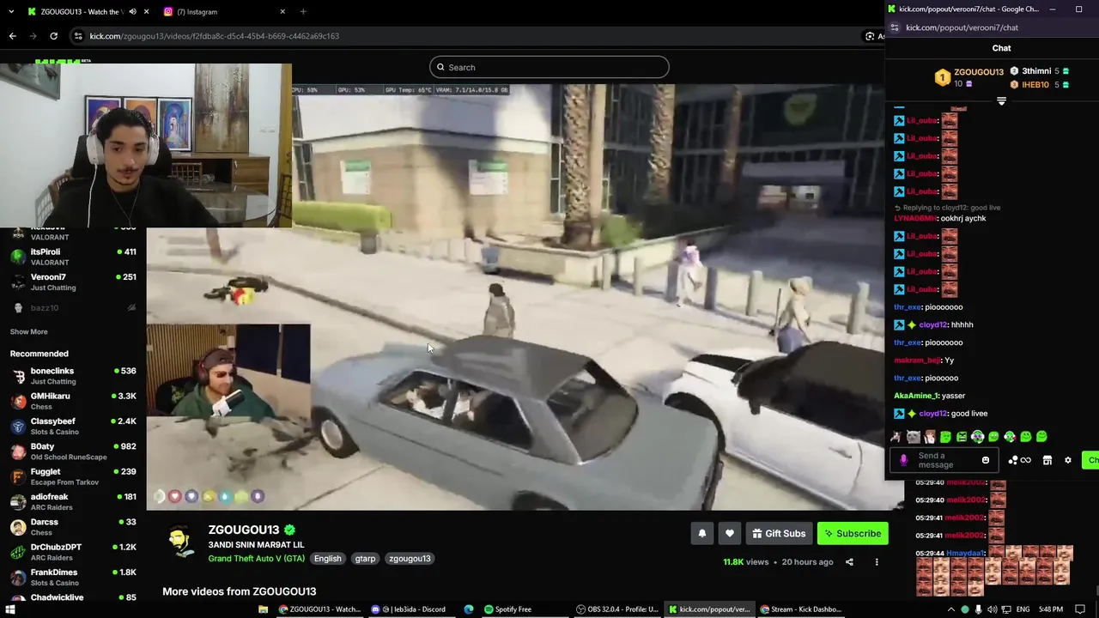Open recommended channel boneclinks
Viewport: 1099px width, 618px height.
(x=73, y=375)
